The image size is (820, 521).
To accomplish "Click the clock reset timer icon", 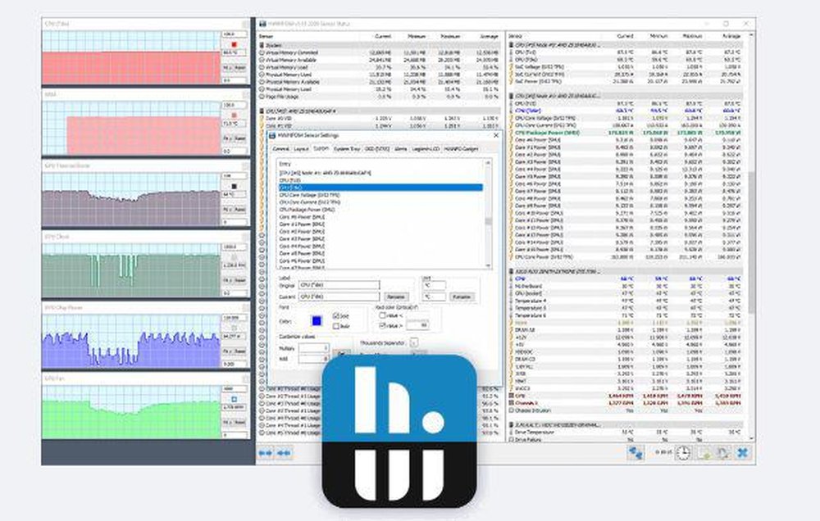I will click(x=682, y=452).
